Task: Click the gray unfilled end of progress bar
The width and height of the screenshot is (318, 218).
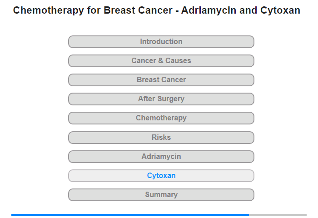Action: (x=278, y=215)
